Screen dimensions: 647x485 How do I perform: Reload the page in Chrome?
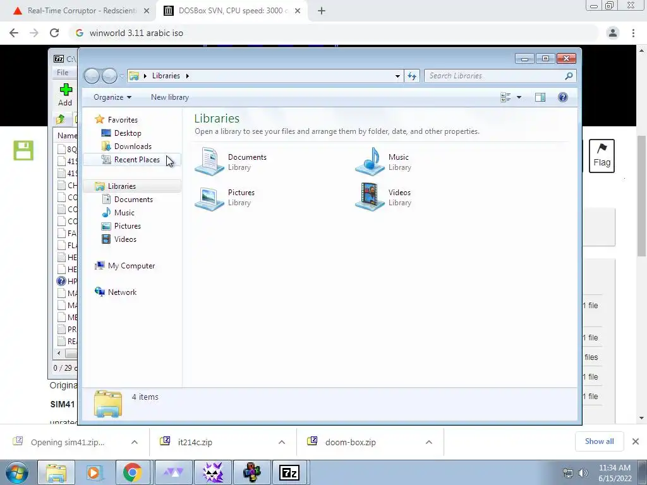54,33
